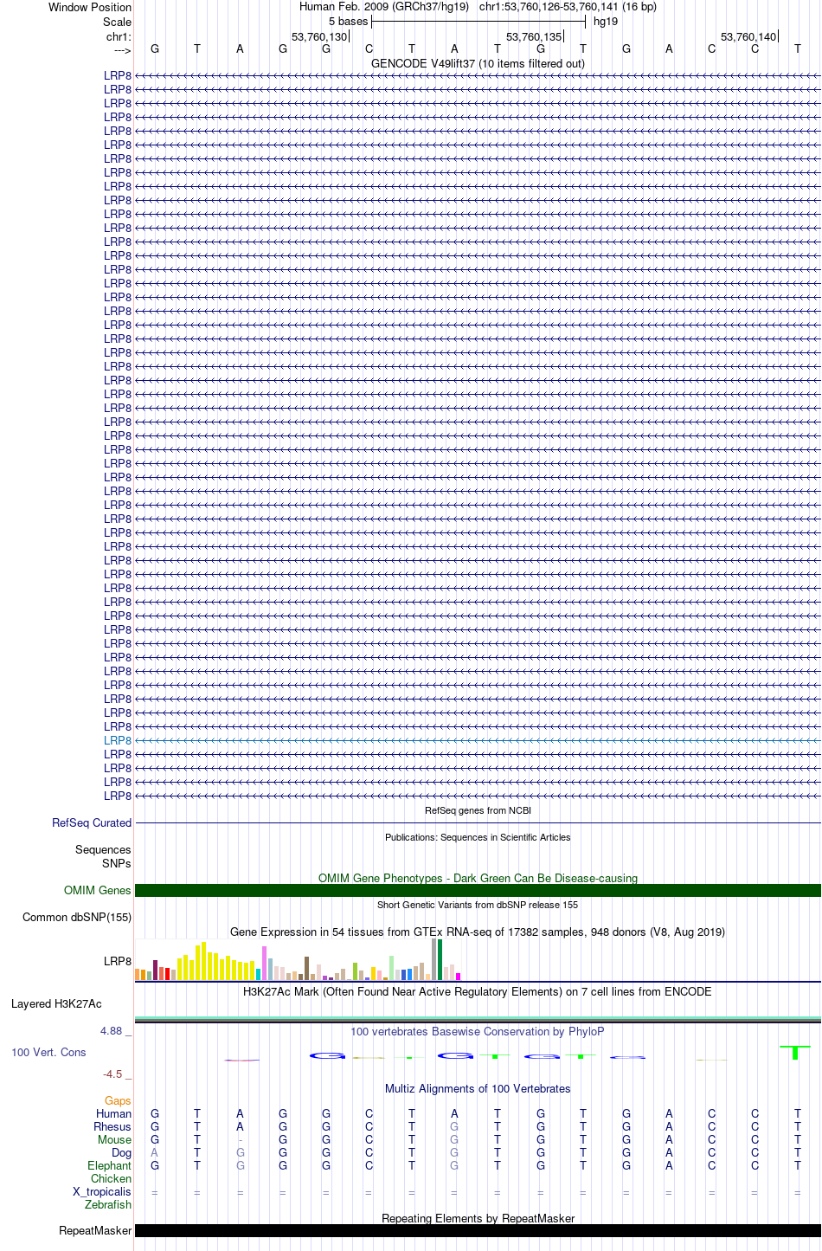Open Repeating Elements by RepeatMasker title
The height and width of the screenshot is (1251, 822).
[478, 1218]
